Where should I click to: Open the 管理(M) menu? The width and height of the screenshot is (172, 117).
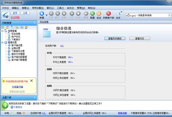81,8
